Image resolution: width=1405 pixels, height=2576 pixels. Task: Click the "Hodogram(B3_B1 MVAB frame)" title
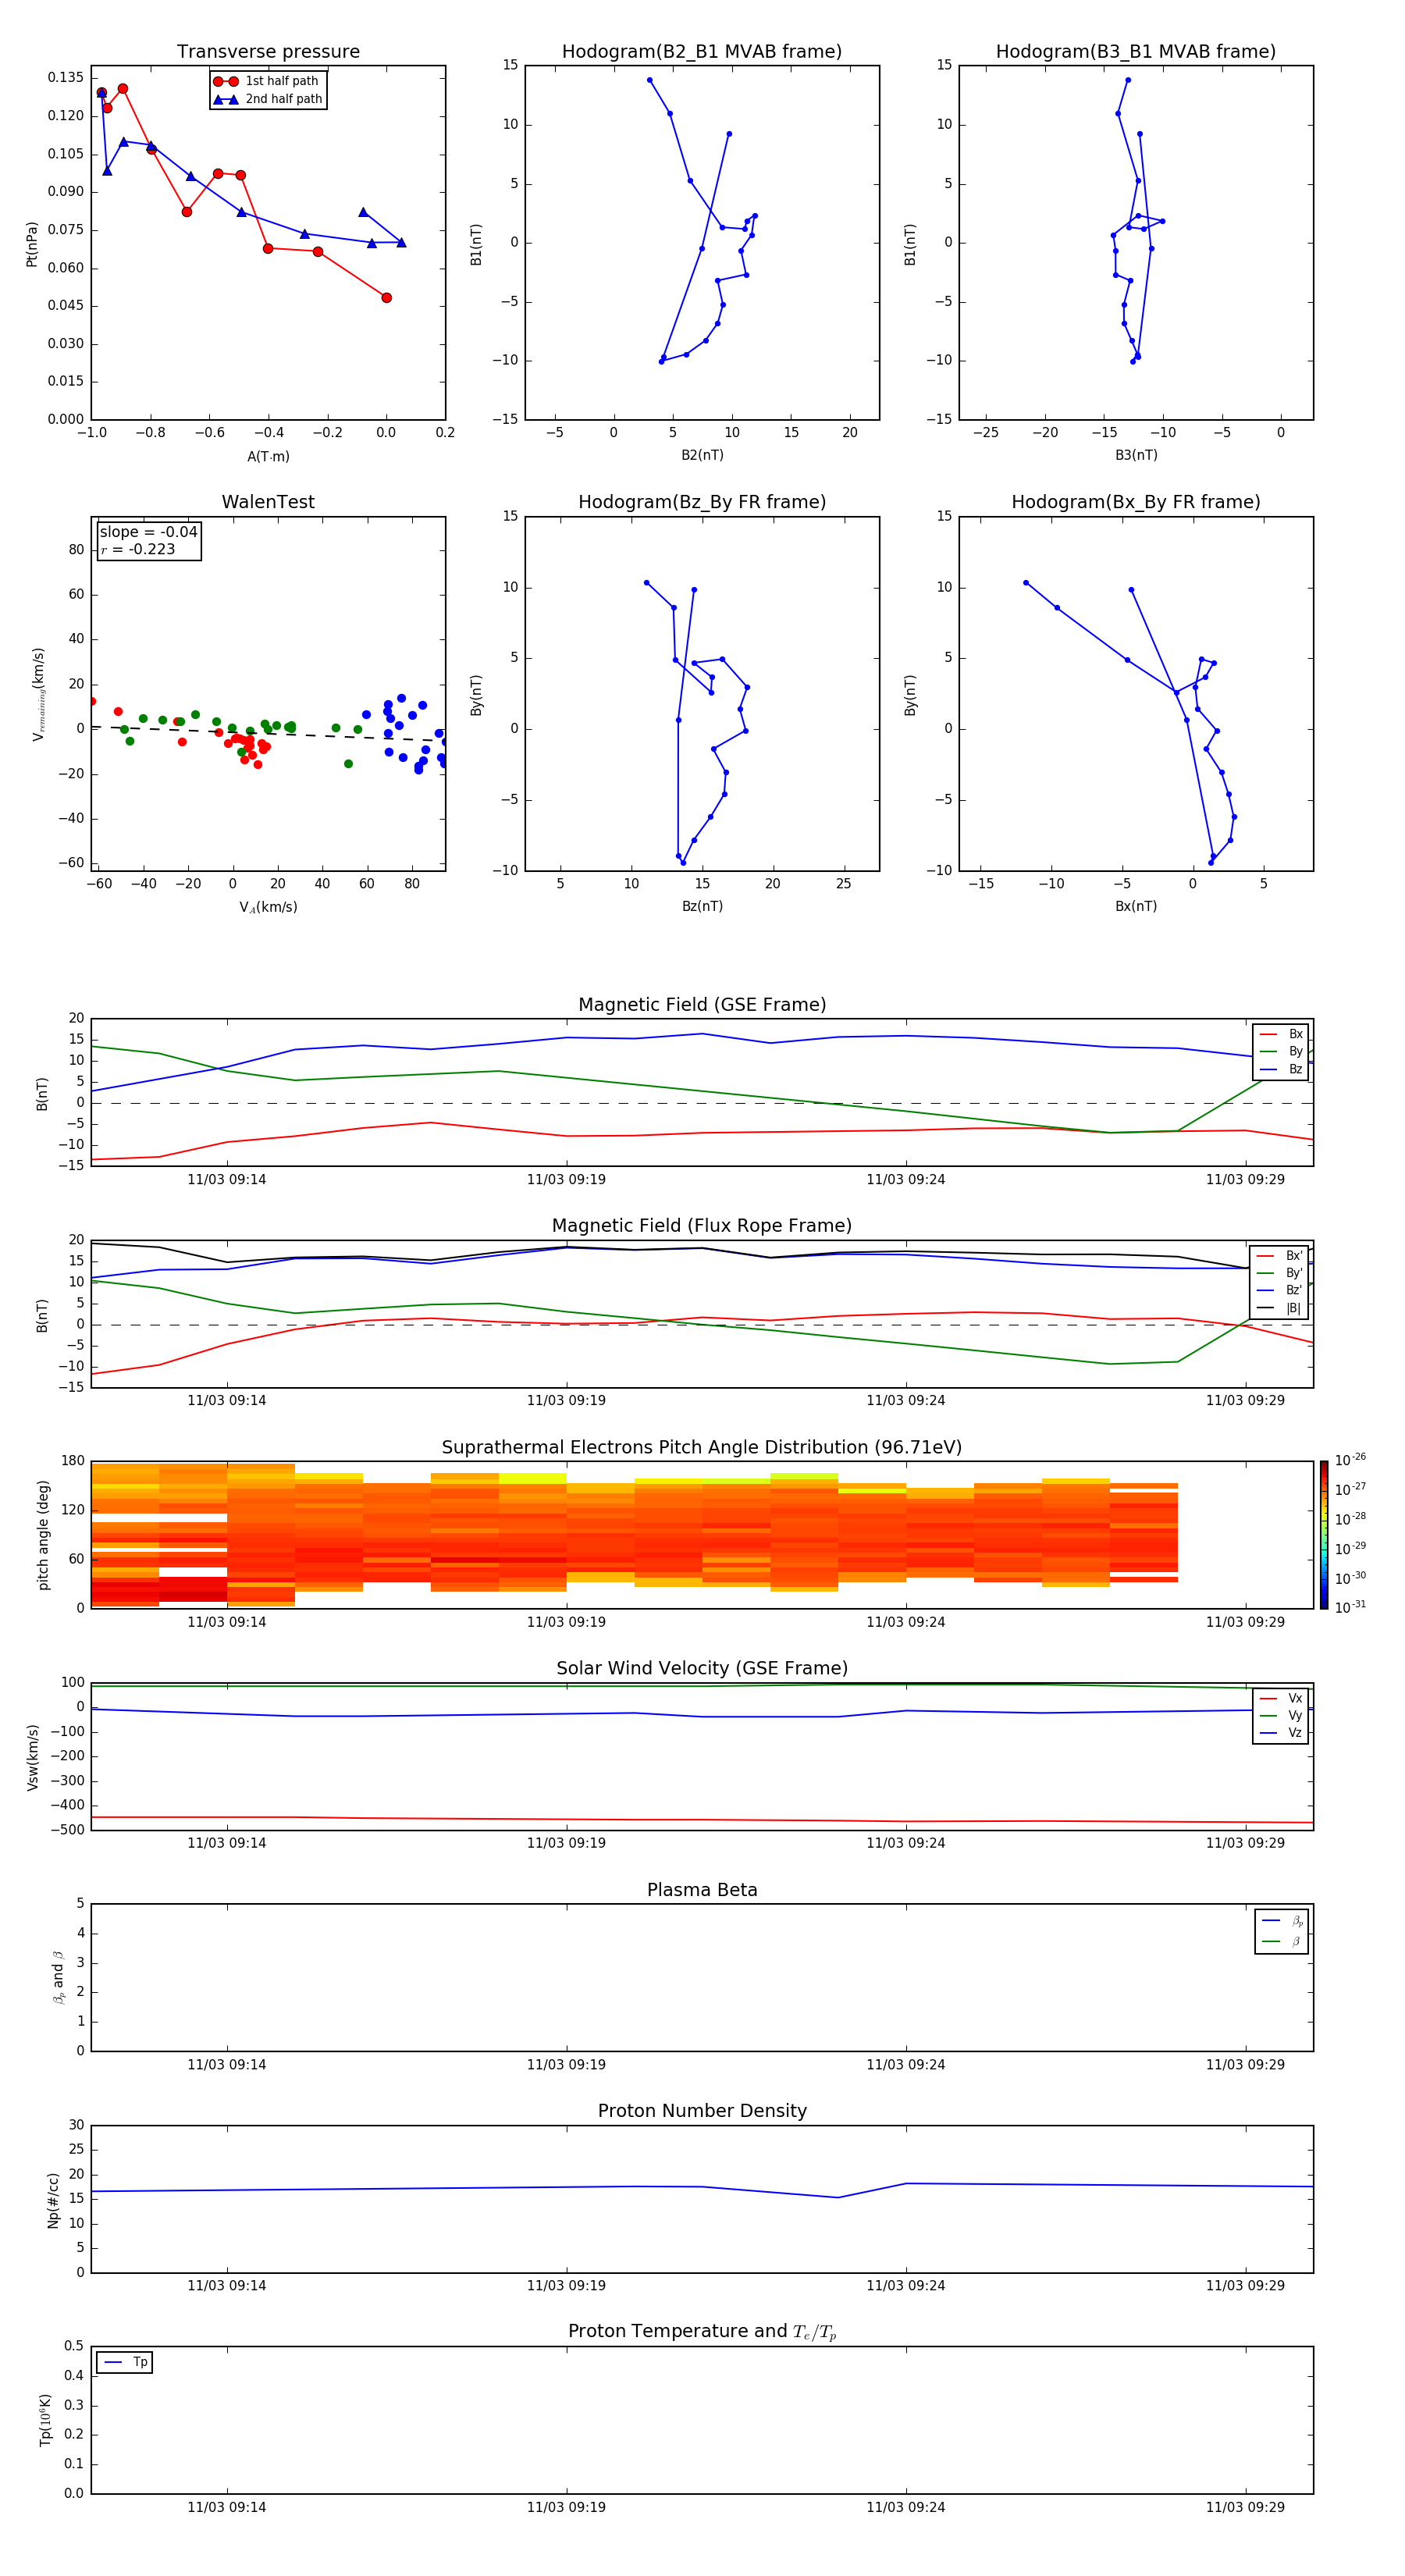pos(1136,52)
